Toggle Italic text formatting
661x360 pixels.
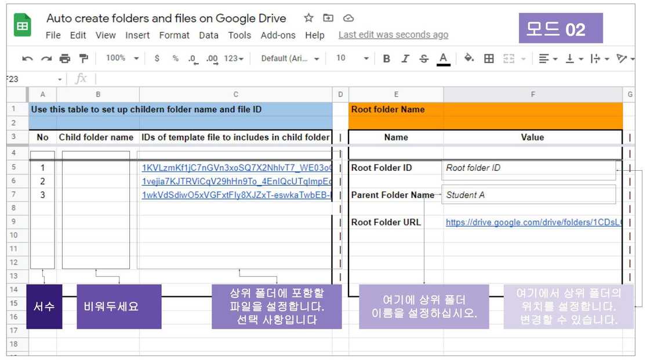tap(405, 58)
